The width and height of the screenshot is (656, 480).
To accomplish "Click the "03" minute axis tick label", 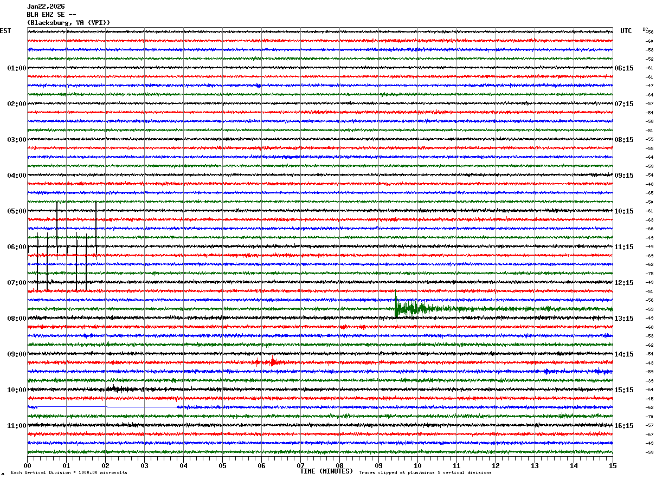I will [x=144, y=465].
